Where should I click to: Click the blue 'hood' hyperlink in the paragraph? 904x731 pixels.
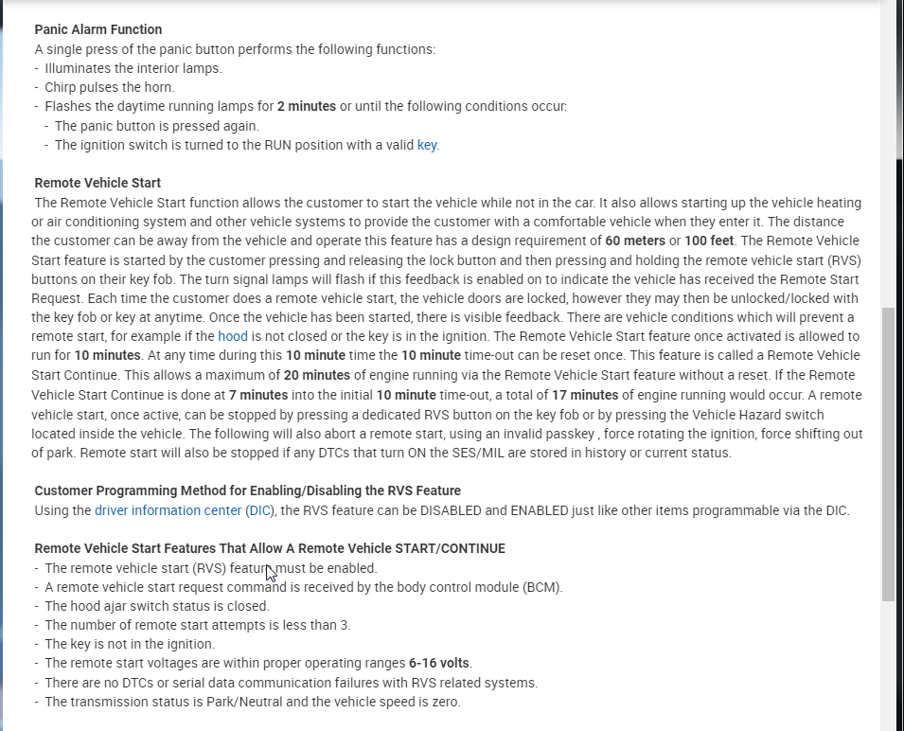232,336
